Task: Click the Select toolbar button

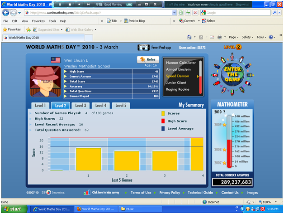Action: pos(208,21)
